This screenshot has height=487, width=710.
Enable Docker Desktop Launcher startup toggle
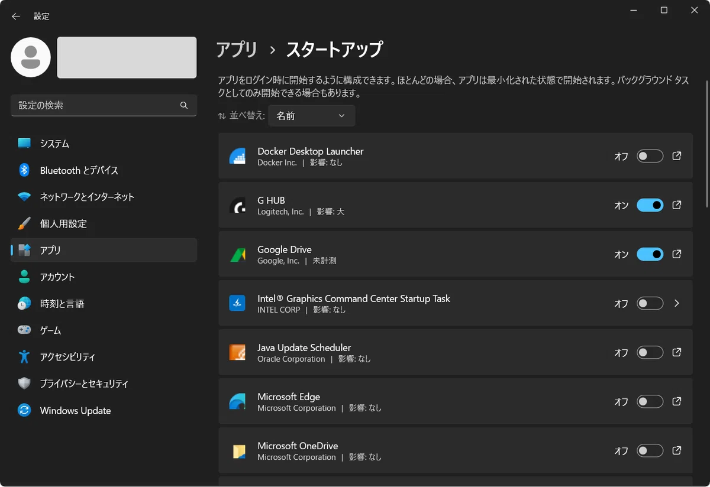tap(650, 156)
